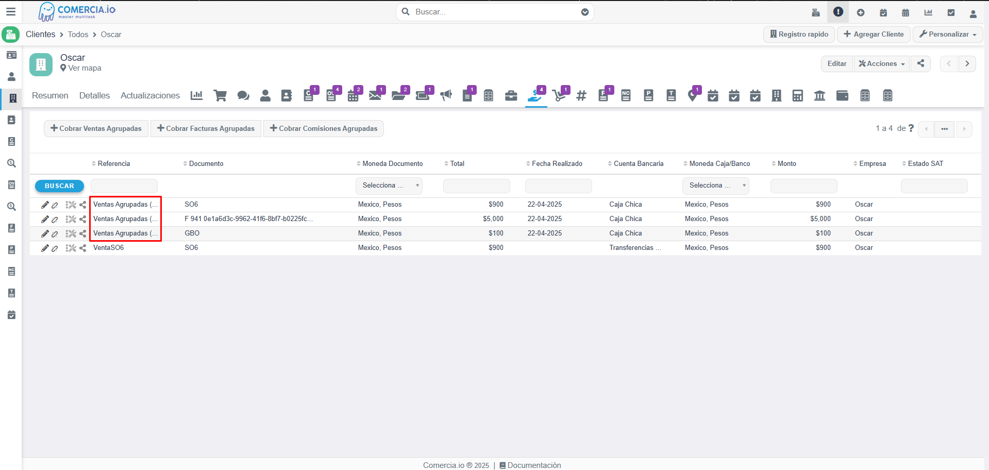Edit the VentaSO6 payment with pencil icon
The height and width of the screenshot is (470, 989).
pos(45,248)
